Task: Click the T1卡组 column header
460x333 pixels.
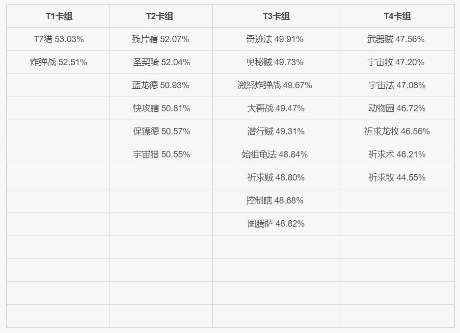Action: pos(58,16)
